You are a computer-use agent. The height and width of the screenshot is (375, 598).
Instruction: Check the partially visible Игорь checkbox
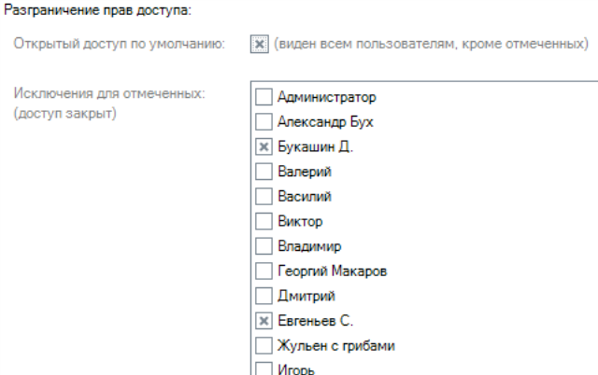tap(264, 368)
